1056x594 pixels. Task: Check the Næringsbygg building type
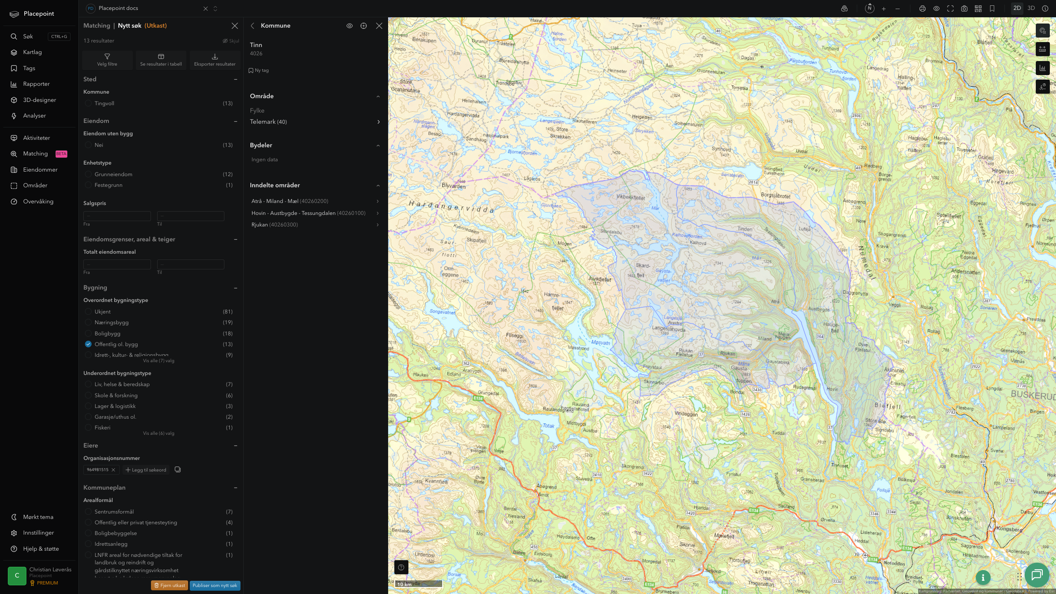[x=88, y=322]
